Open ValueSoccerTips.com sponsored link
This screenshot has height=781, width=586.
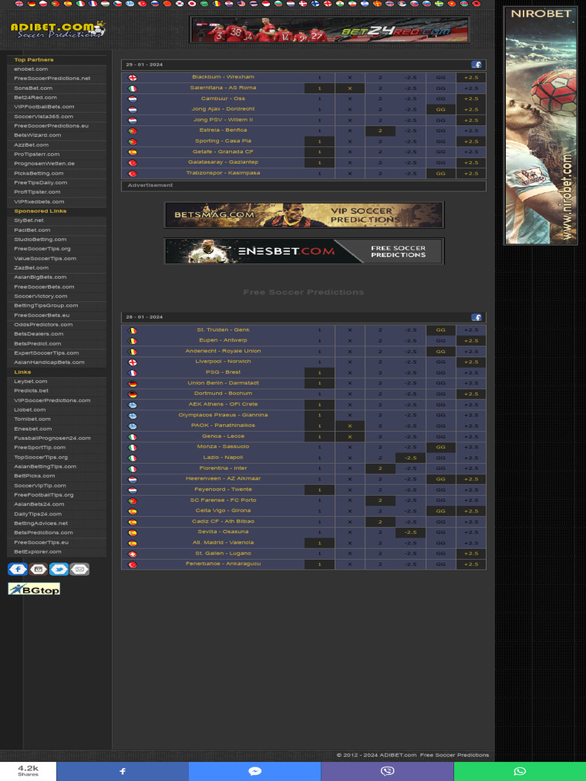(x=45, y=259)
